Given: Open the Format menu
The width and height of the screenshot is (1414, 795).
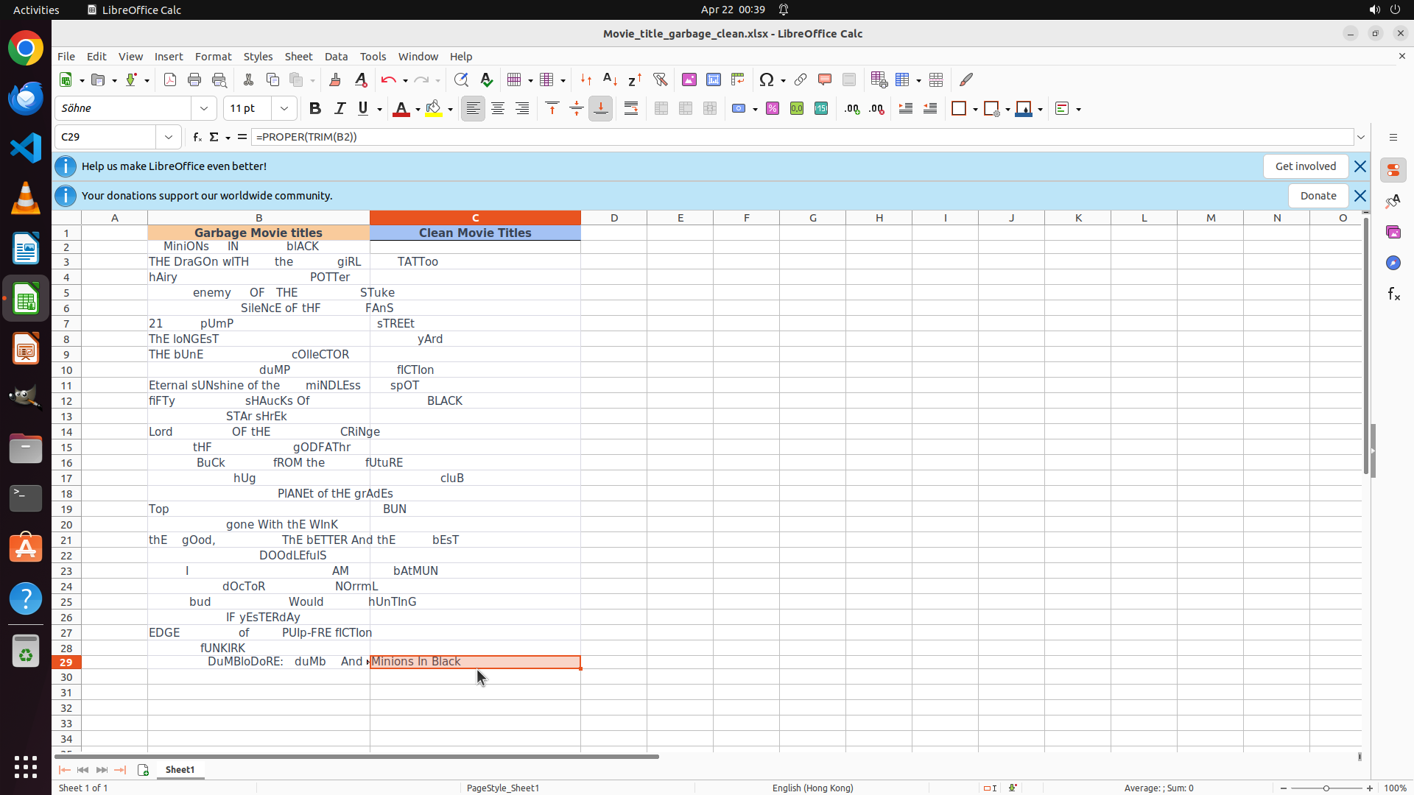Looking at the screenshot, I should click(x=213, y=57).
